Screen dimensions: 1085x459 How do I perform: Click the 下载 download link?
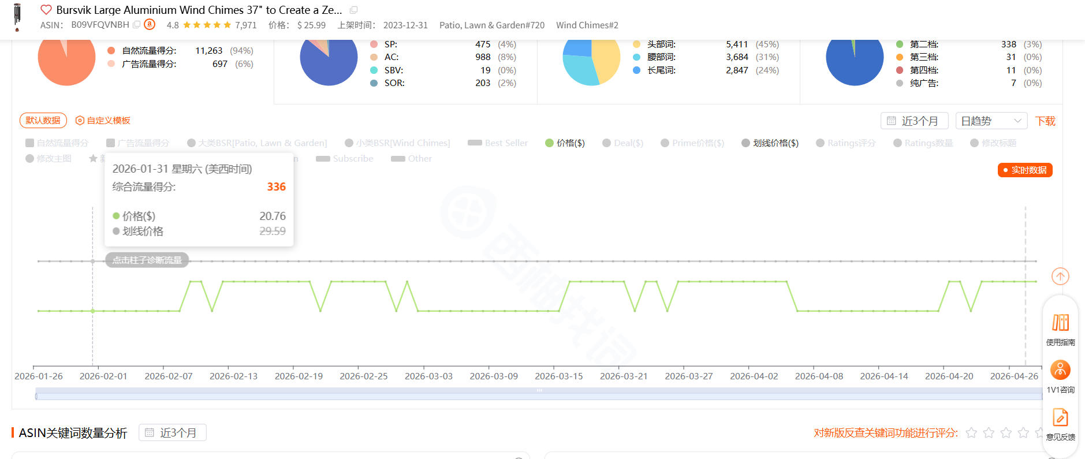pyautogui.click(x=1045, y=121)
